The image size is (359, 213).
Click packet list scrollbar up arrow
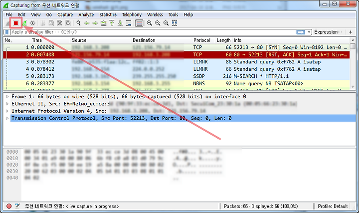pos(353,40)
